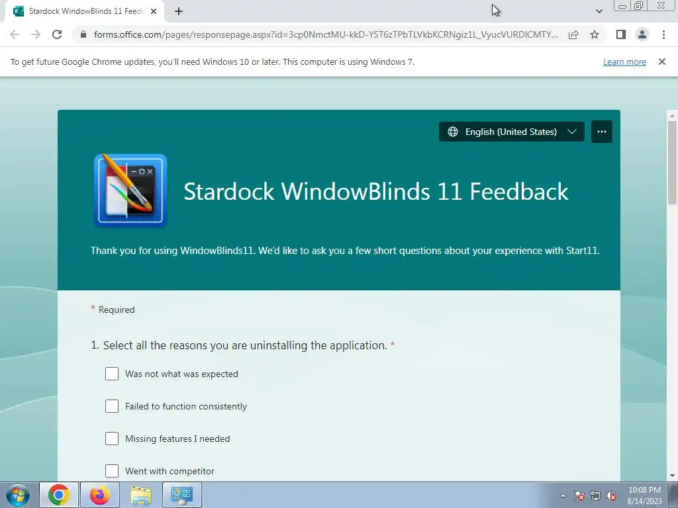Viewport: 678px width, 508px height.
Task: Click the taskbar clock 10:08 PM
Action: [x=644, y=490]
